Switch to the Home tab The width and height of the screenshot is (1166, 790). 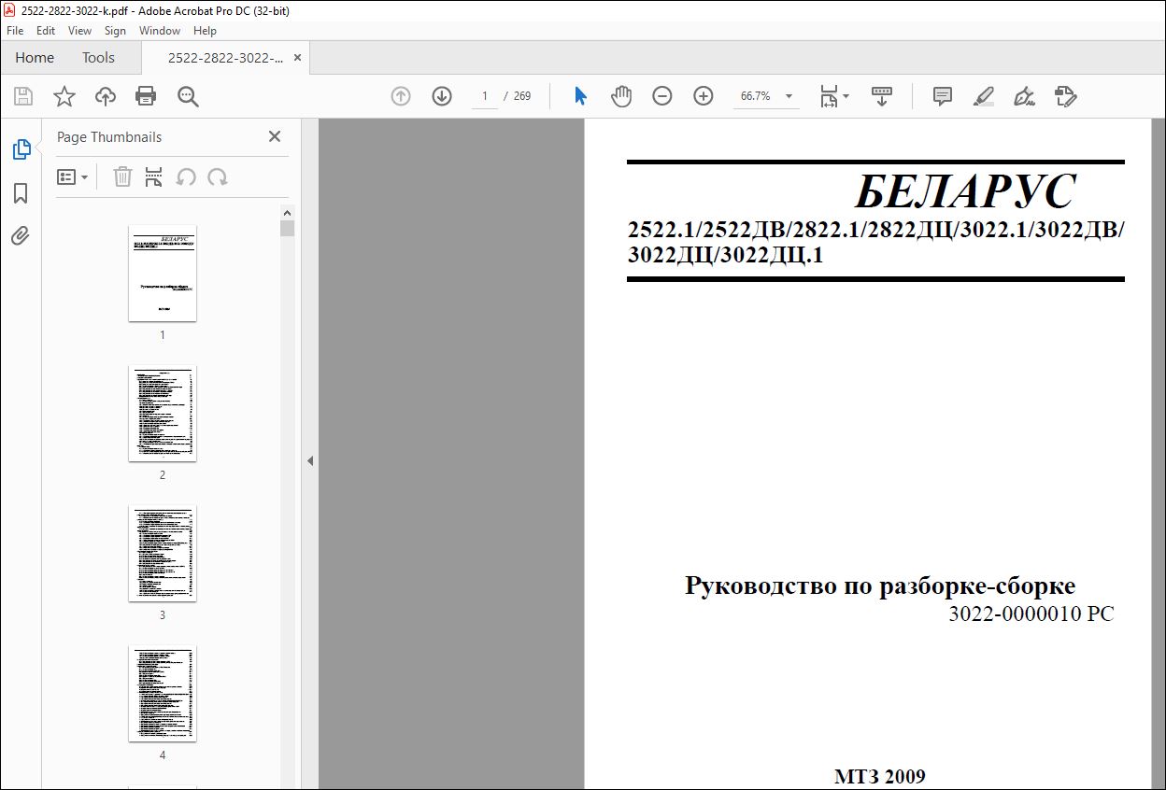(35, 58)
